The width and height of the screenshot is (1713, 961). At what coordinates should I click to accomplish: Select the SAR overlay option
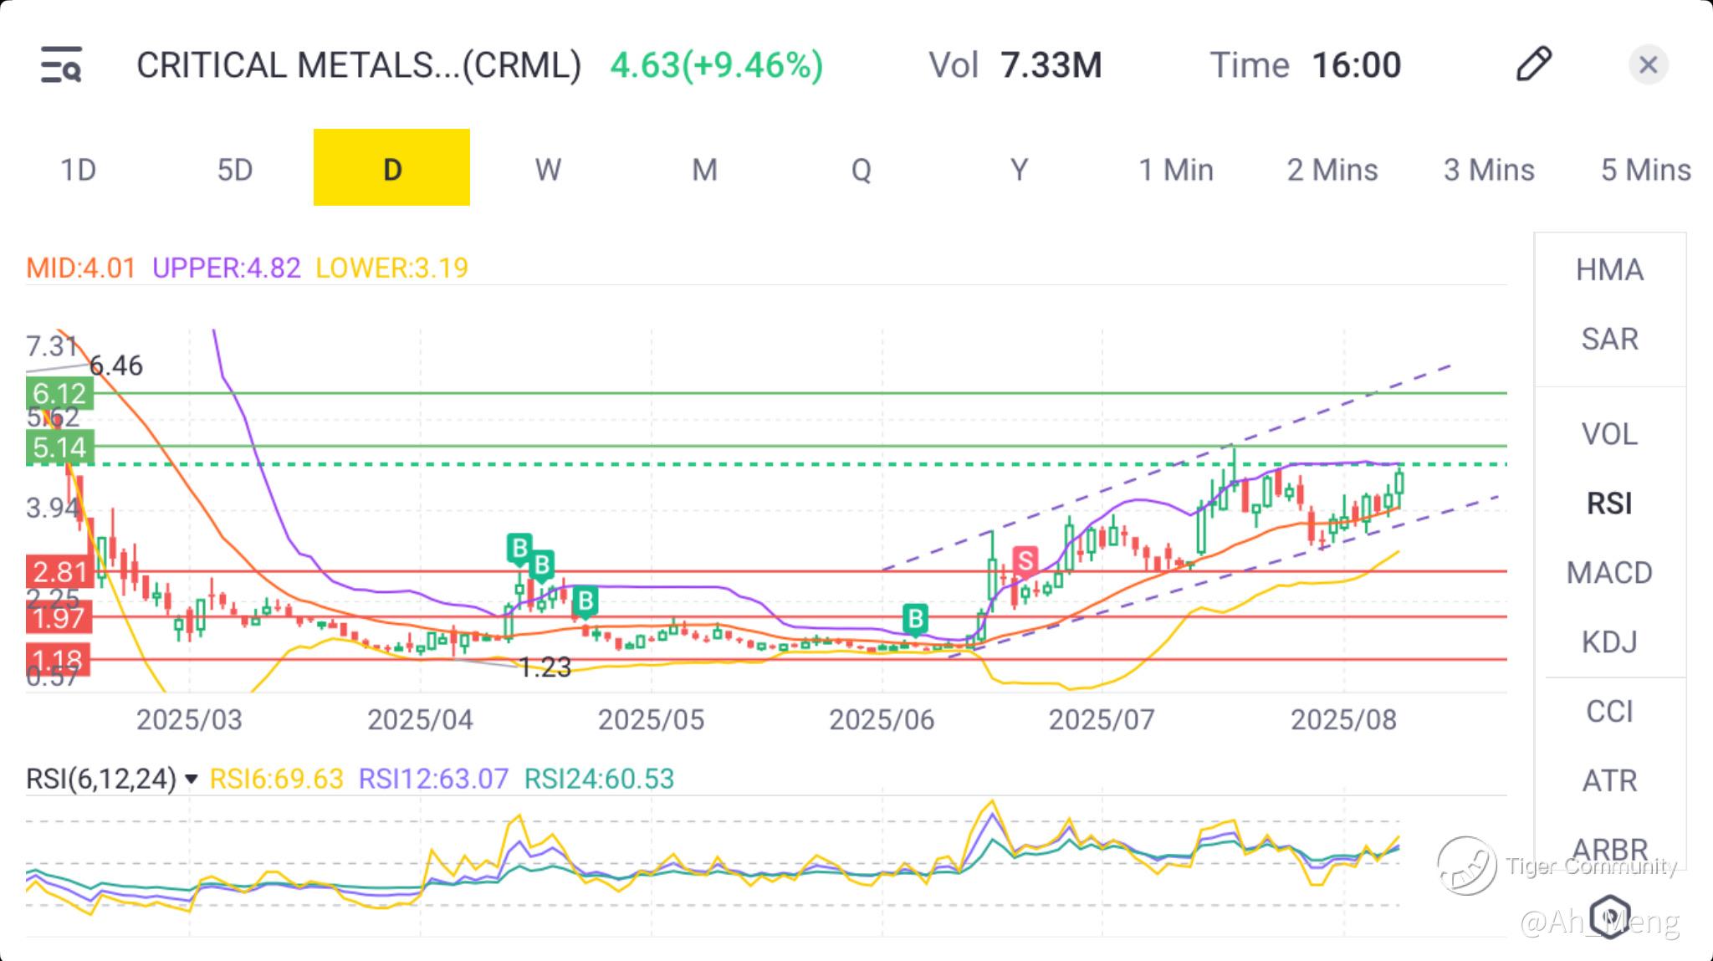[x=1608, y=340]
